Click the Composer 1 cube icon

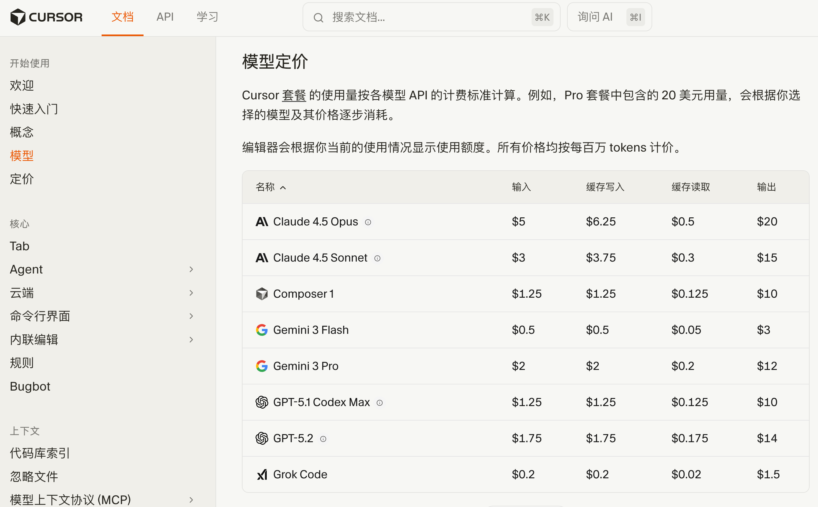[262, 294]
